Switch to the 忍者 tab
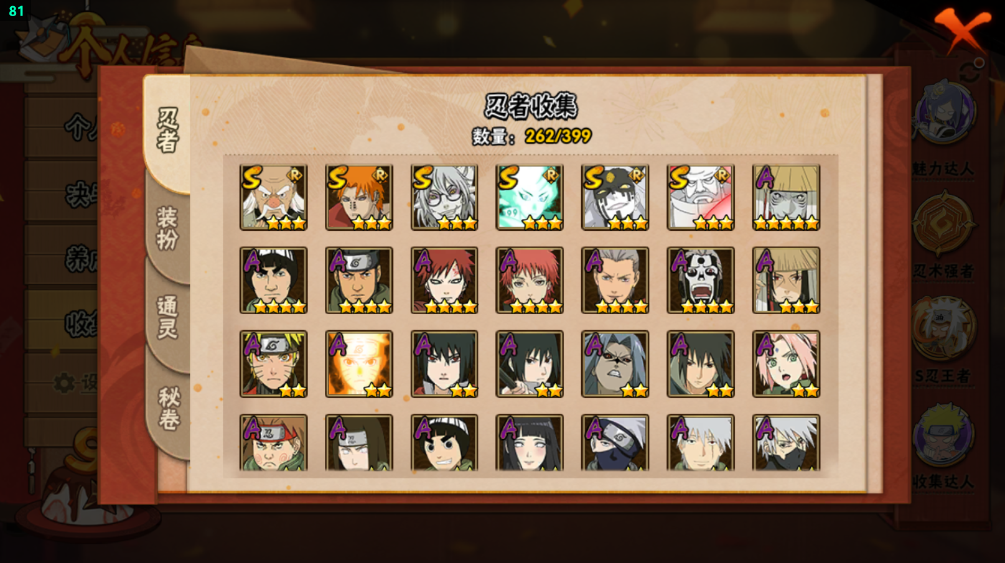This screenshot has height=563, width=1005. (167, 131)
